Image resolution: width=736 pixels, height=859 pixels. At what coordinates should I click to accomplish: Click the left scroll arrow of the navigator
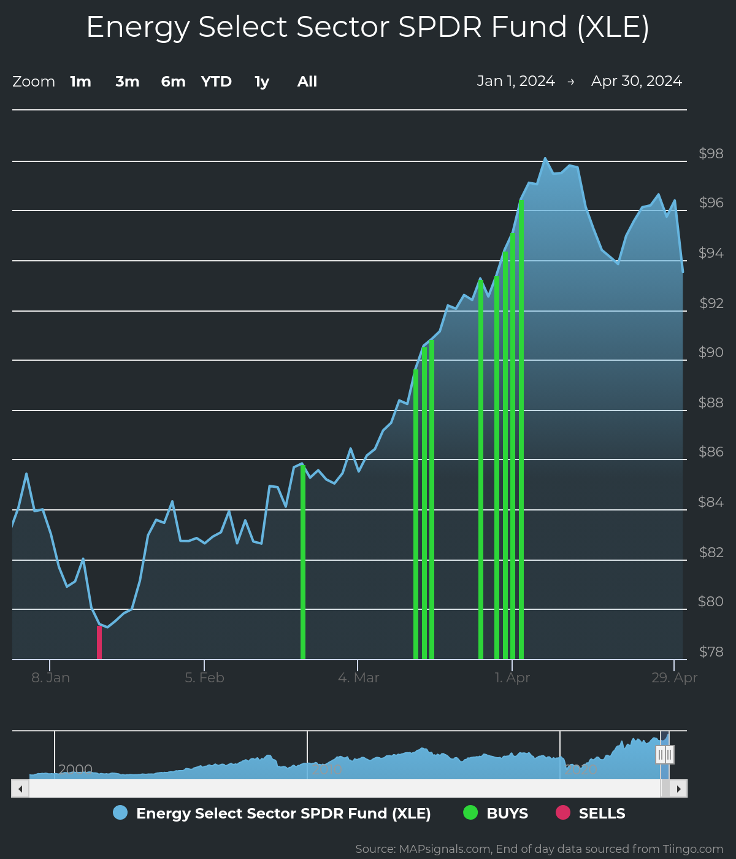tap(20, 788)
